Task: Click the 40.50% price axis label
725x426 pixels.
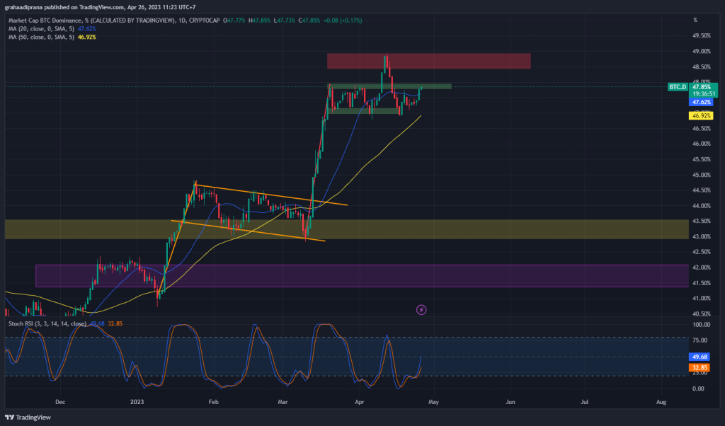Action: [702, 313]
